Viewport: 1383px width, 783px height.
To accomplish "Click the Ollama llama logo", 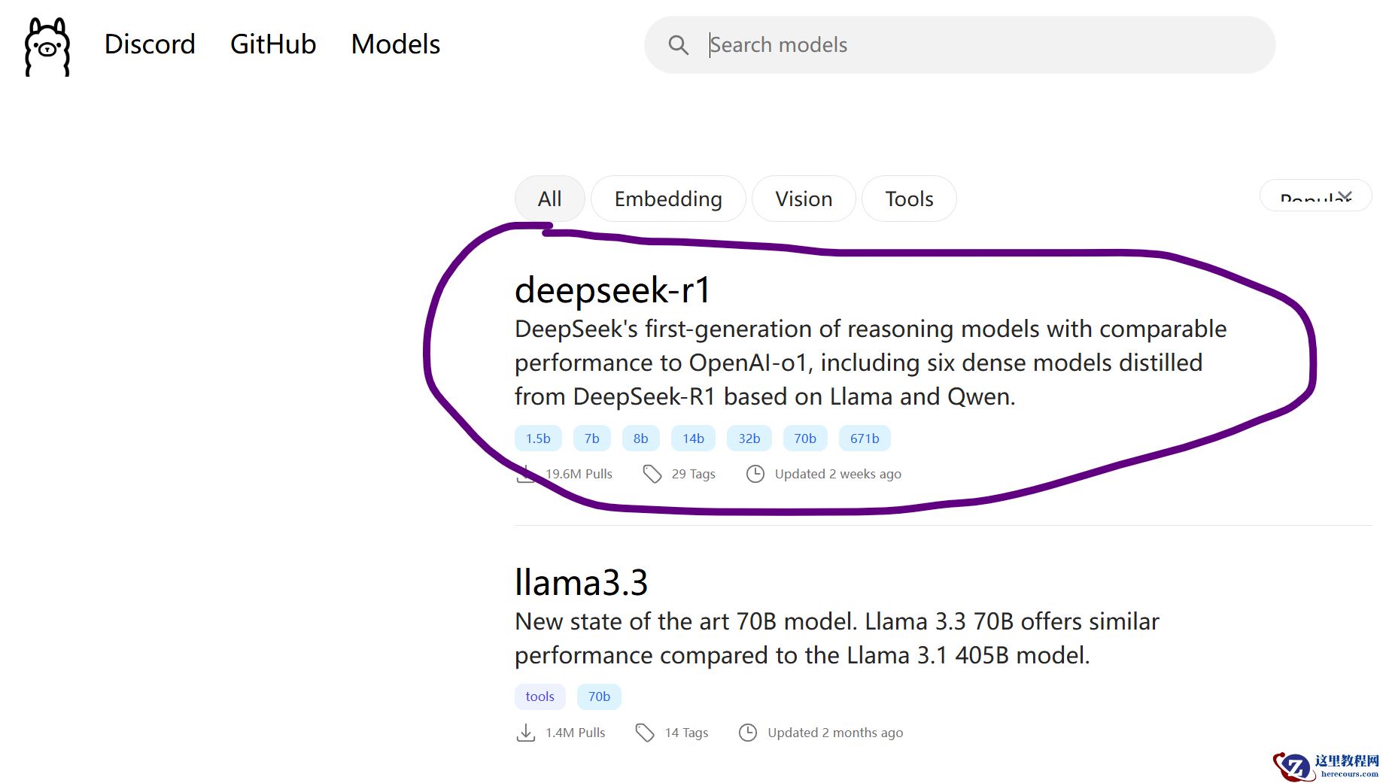I will tap(47, 46).
